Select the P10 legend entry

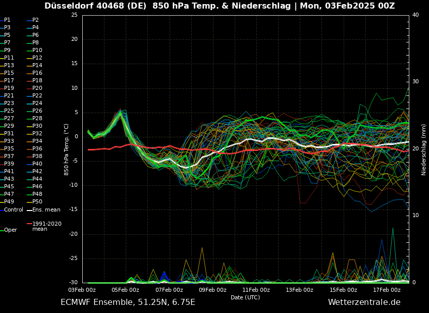(37, 50)
